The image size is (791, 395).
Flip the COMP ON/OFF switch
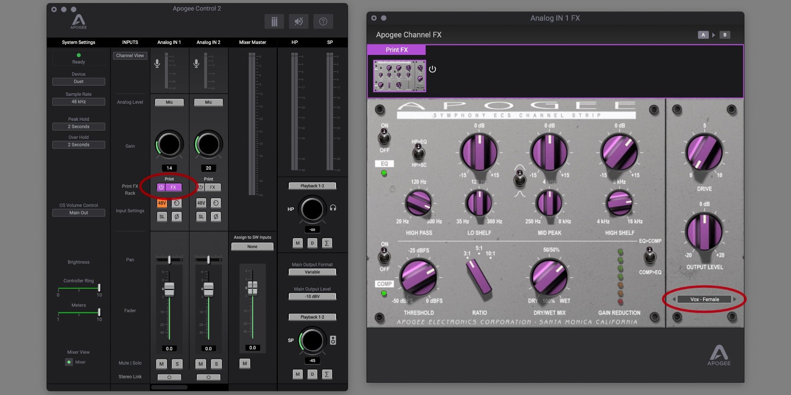[385, 256]
